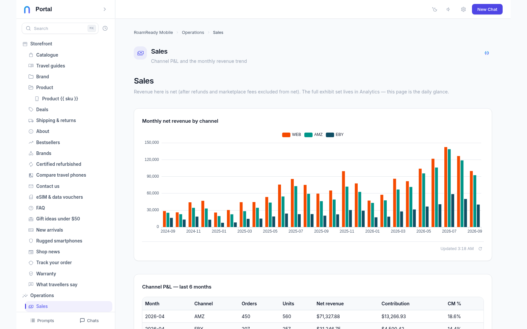Image resolution: width=527 pixels, height=329 pixels.
Task: Click FAQ question mark icon
Action: (31, 208)
